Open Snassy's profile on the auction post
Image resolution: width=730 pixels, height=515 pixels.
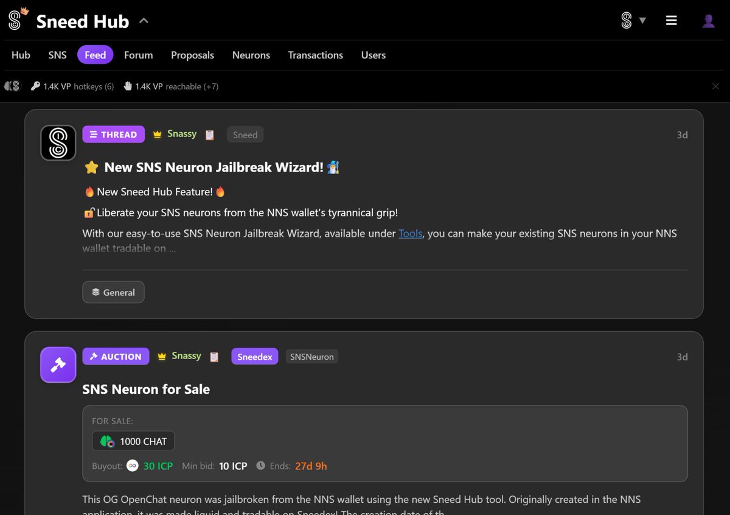point(186,356)
